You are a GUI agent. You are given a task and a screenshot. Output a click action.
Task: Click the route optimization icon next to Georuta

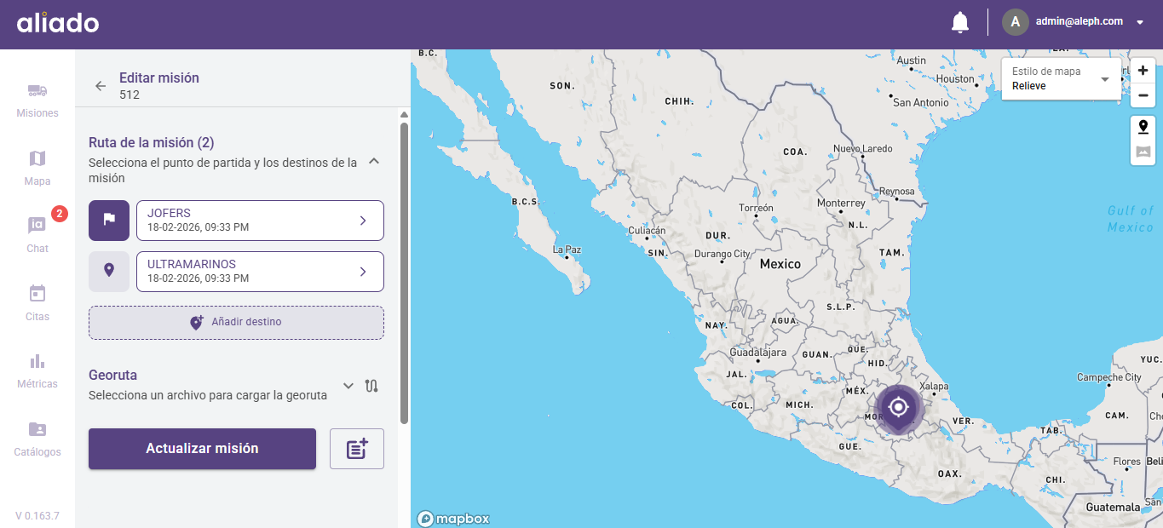pos(371,386)
